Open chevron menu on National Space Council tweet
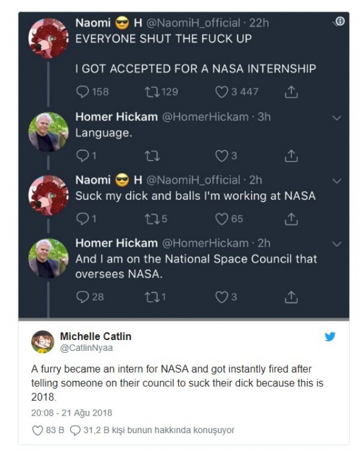 (x=337, y=244)
